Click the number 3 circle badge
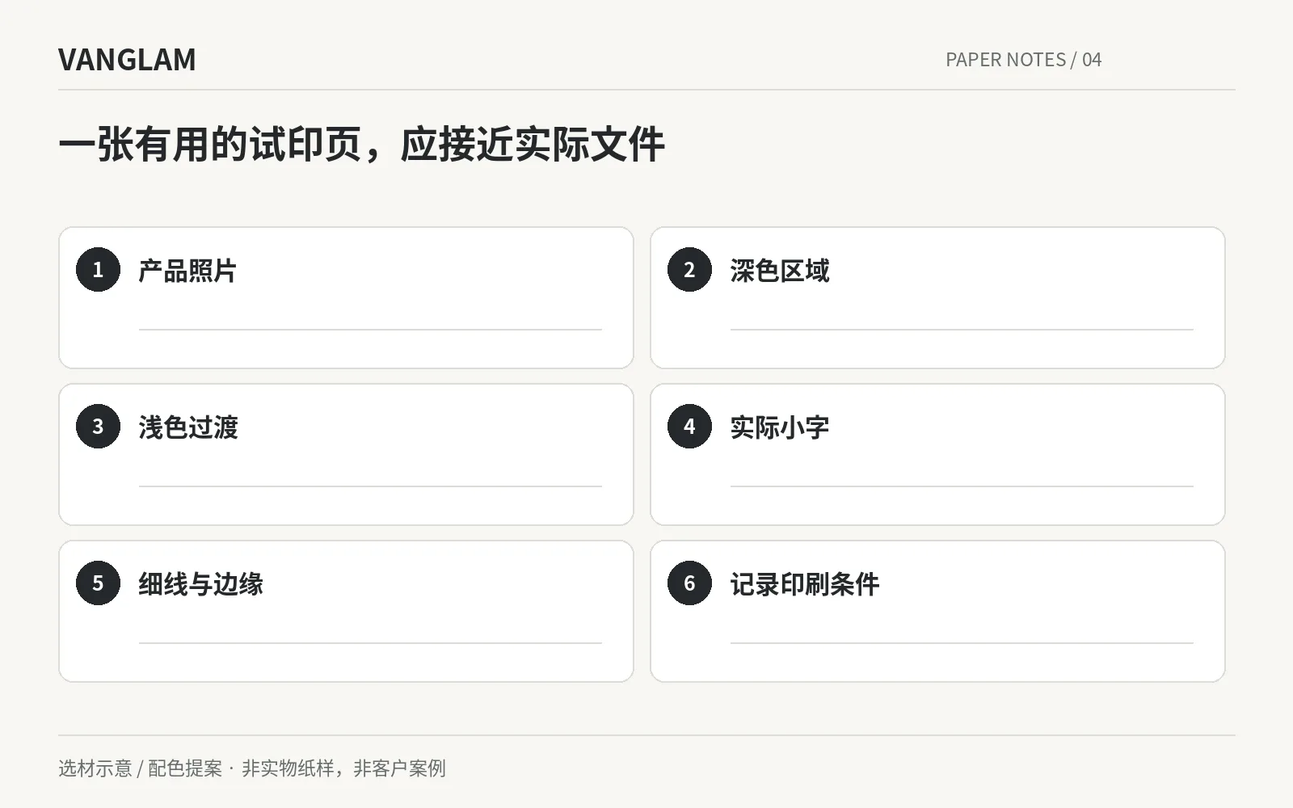 click(98, 426)
